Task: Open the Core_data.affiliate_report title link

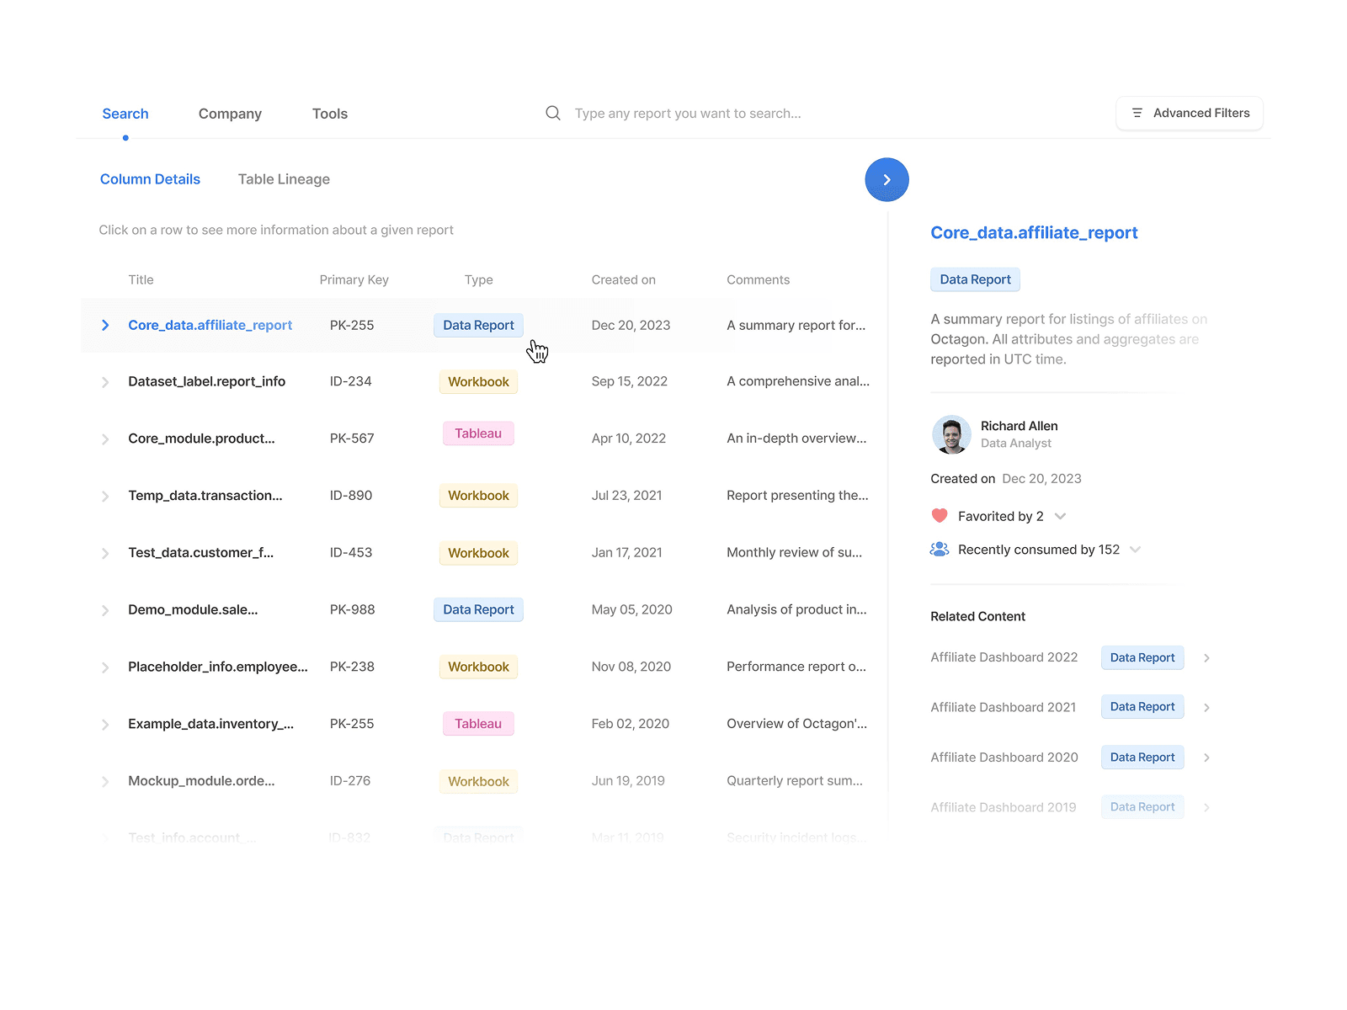Action: (210, 325)
